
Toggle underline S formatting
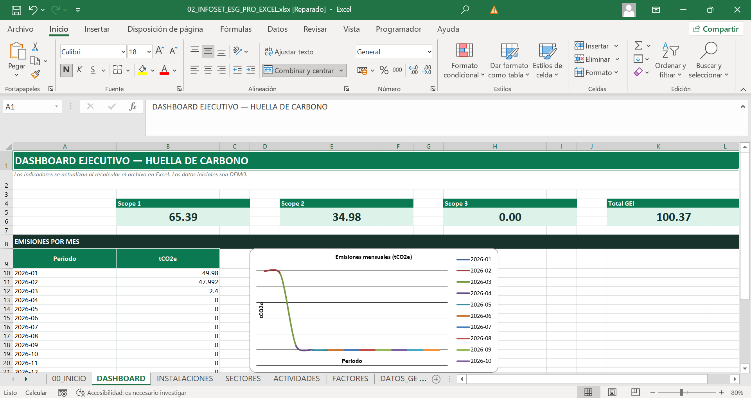pyautogui.click(x=93, y=70)
